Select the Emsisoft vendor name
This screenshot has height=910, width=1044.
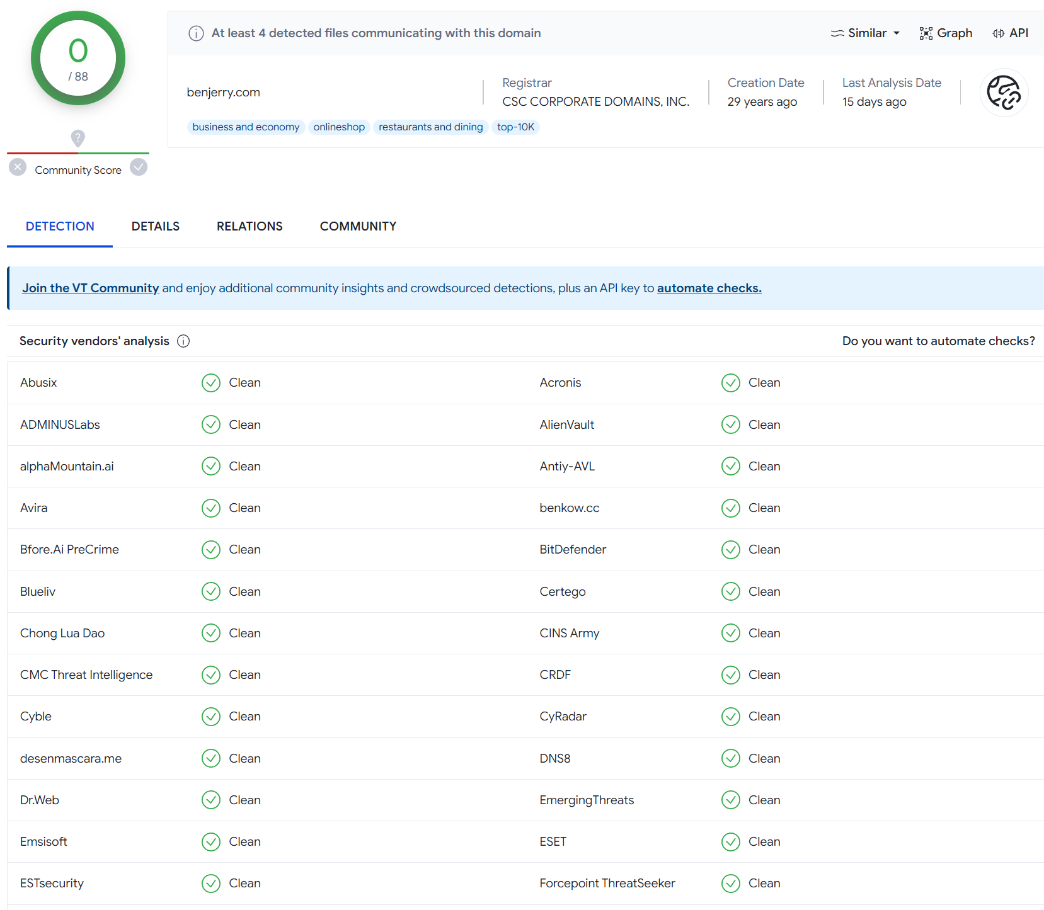(43, 842)
